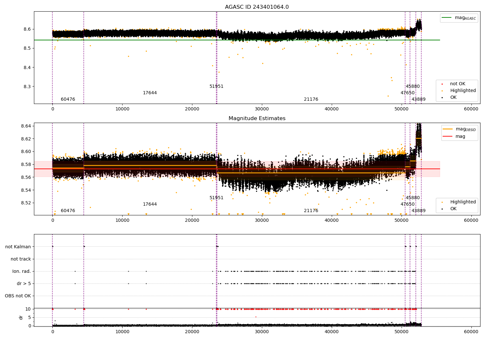Click the dr axis tick label 5

point(30,317)
